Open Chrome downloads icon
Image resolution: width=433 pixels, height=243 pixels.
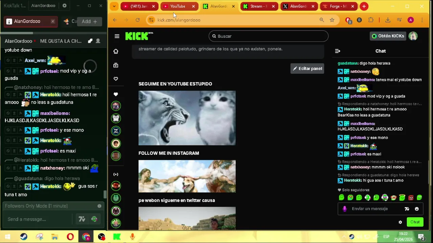click(x=388, y=20)
